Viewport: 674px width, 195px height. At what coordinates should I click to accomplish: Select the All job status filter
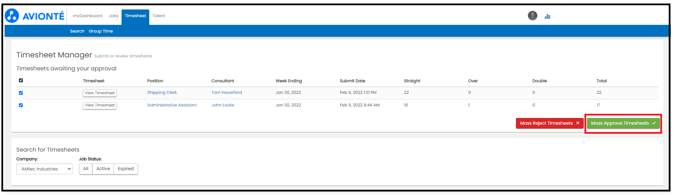(86, 169)
